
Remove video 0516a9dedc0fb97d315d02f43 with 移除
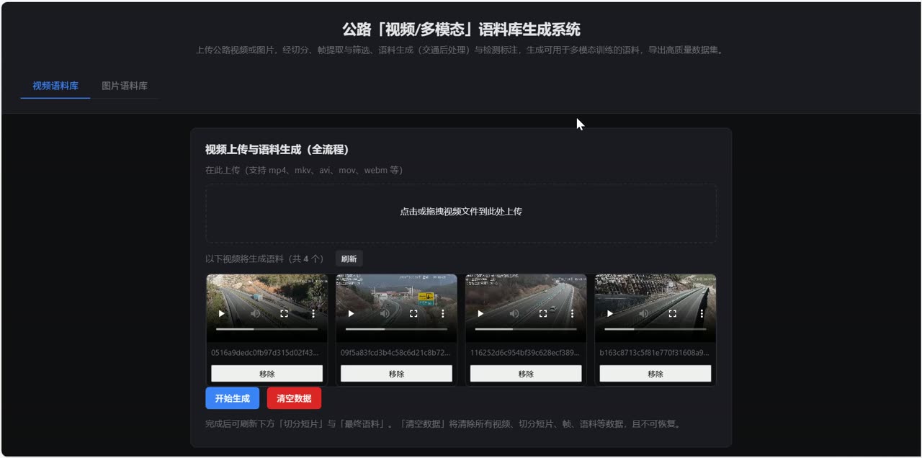point(267,374)
